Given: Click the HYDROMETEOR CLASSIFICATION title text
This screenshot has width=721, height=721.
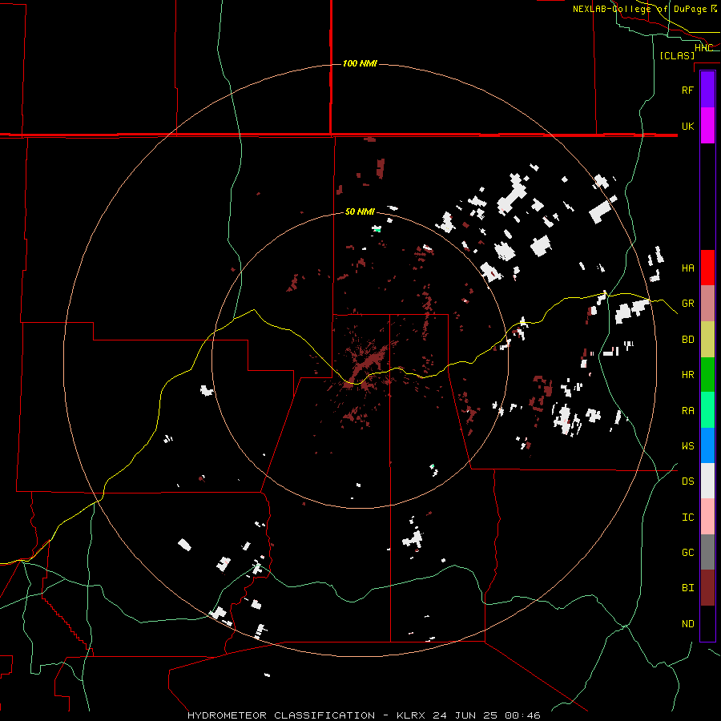Looking at the screenshot, I should click(x=281, y=715).
